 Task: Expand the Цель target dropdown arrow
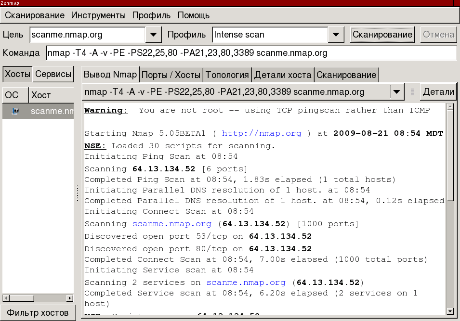153,35
